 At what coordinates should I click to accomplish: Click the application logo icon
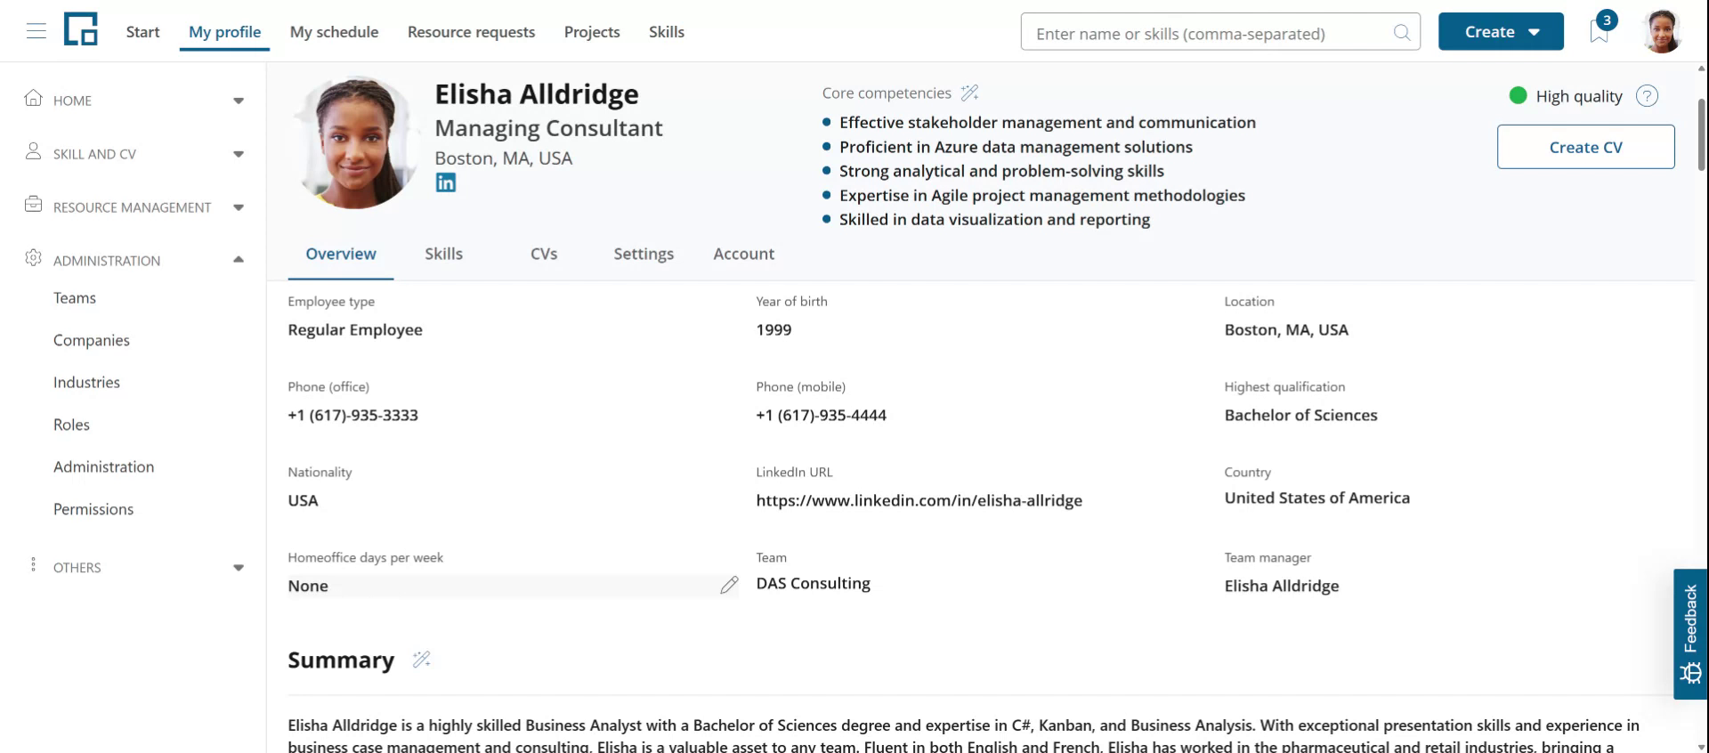[x=81, y=29]
